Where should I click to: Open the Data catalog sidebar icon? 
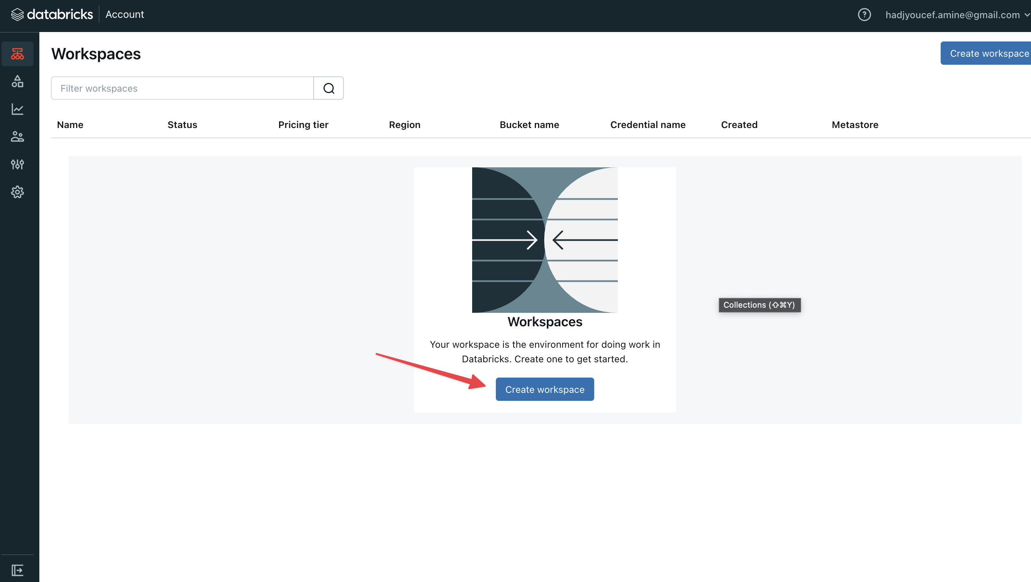pyautogui.click(x=17, y=81)
